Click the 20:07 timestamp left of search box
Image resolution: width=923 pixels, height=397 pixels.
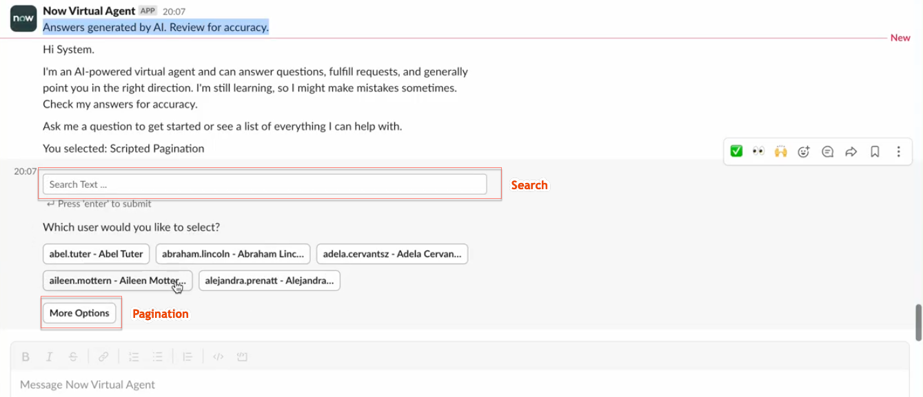25,171
